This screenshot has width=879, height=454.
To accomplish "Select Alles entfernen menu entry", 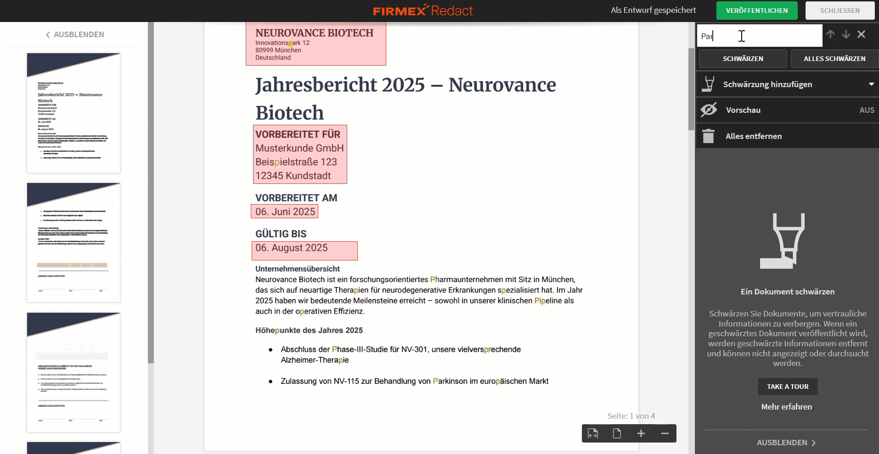I will click(788, 136).
